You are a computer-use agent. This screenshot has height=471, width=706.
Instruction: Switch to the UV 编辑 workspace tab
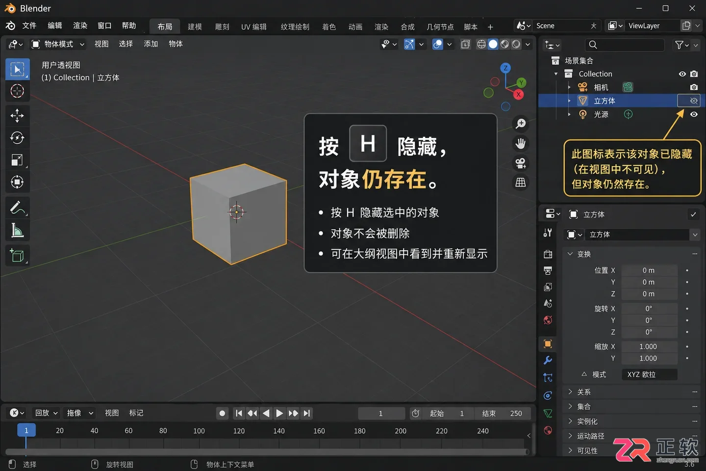[254, 26]
